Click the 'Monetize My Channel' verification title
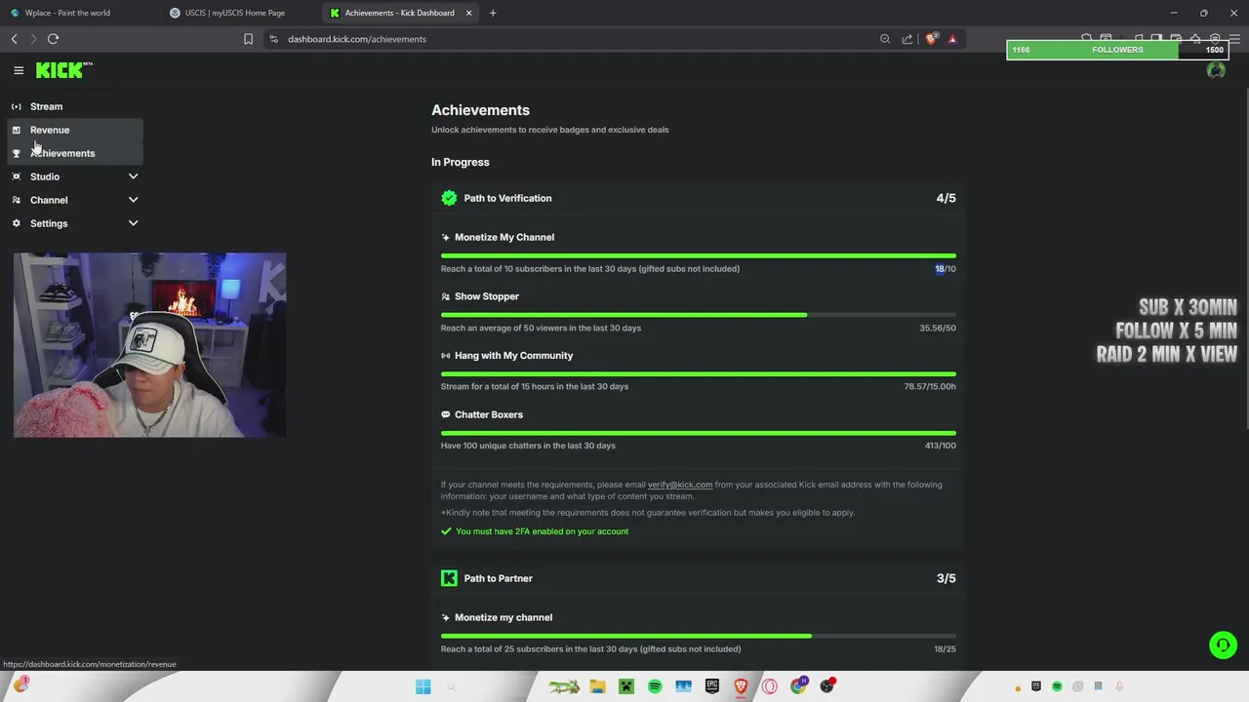The image size is (1249, 702). 504,237
